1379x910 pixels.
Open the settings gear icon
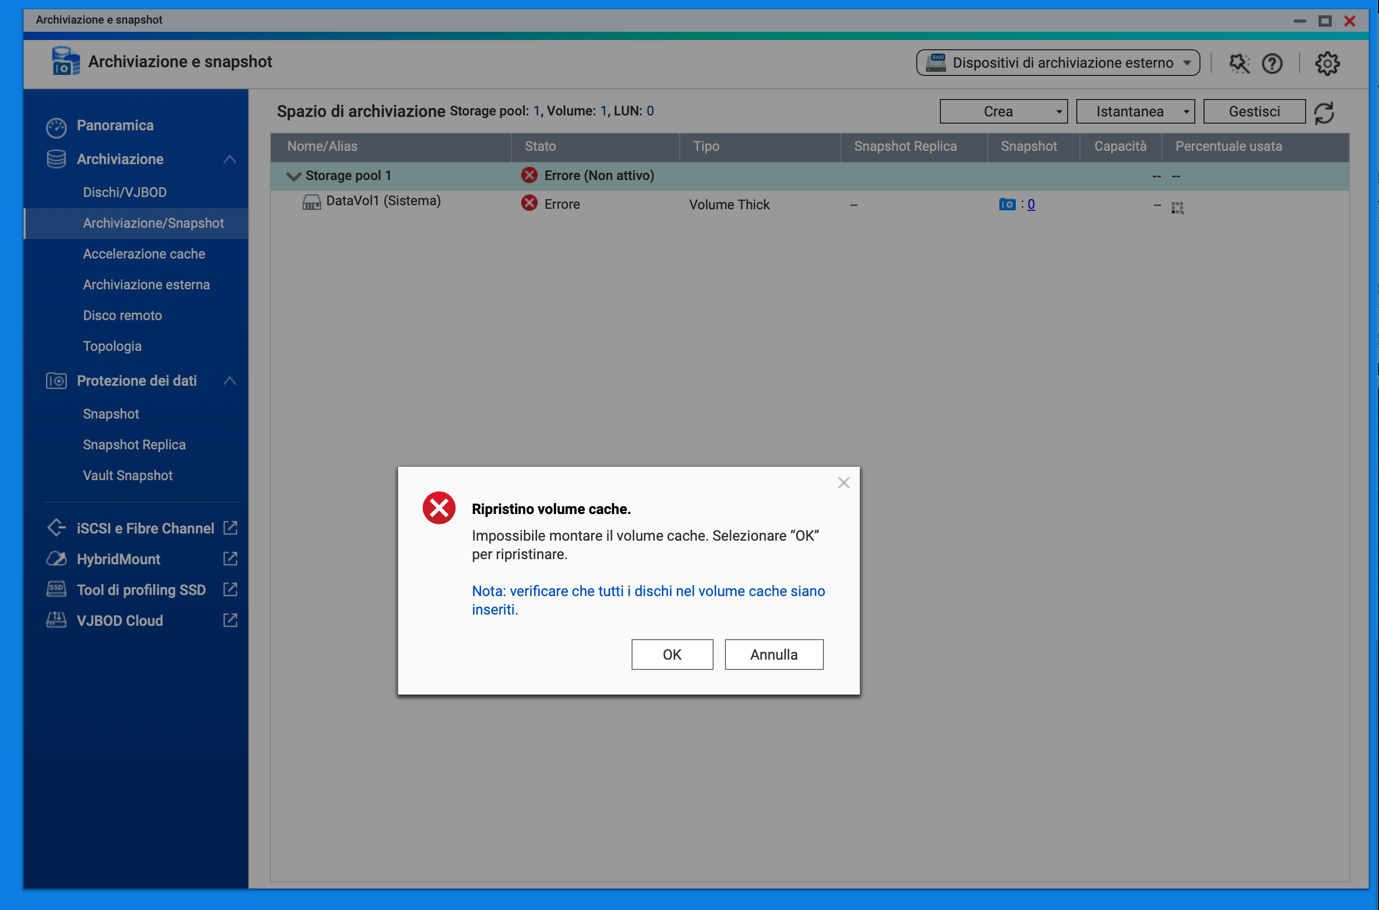tap(1327, 63)
